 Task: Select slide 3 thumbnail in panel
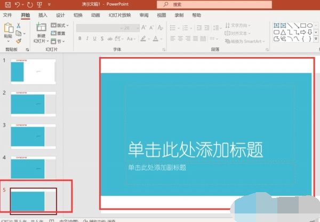(x=33, y=136)
